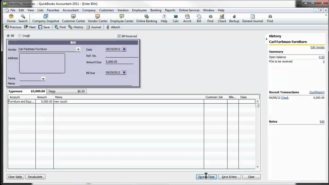Select the 'new couch' memo cell

pos(129,101)
